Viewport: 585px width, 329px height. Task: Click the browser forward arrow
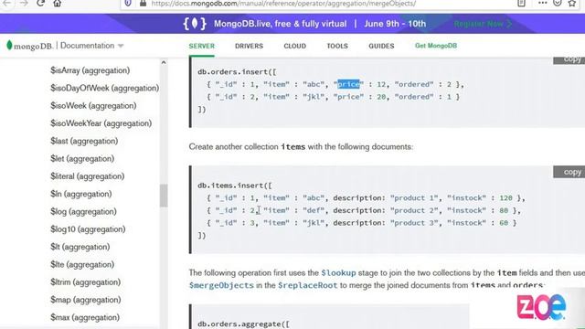[x=24, y=4]
